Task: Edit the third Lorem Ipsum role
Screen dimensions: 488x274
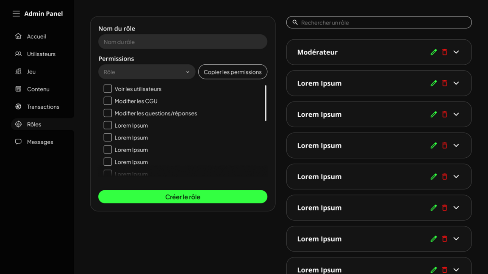Action: click(x=433, y=145)
